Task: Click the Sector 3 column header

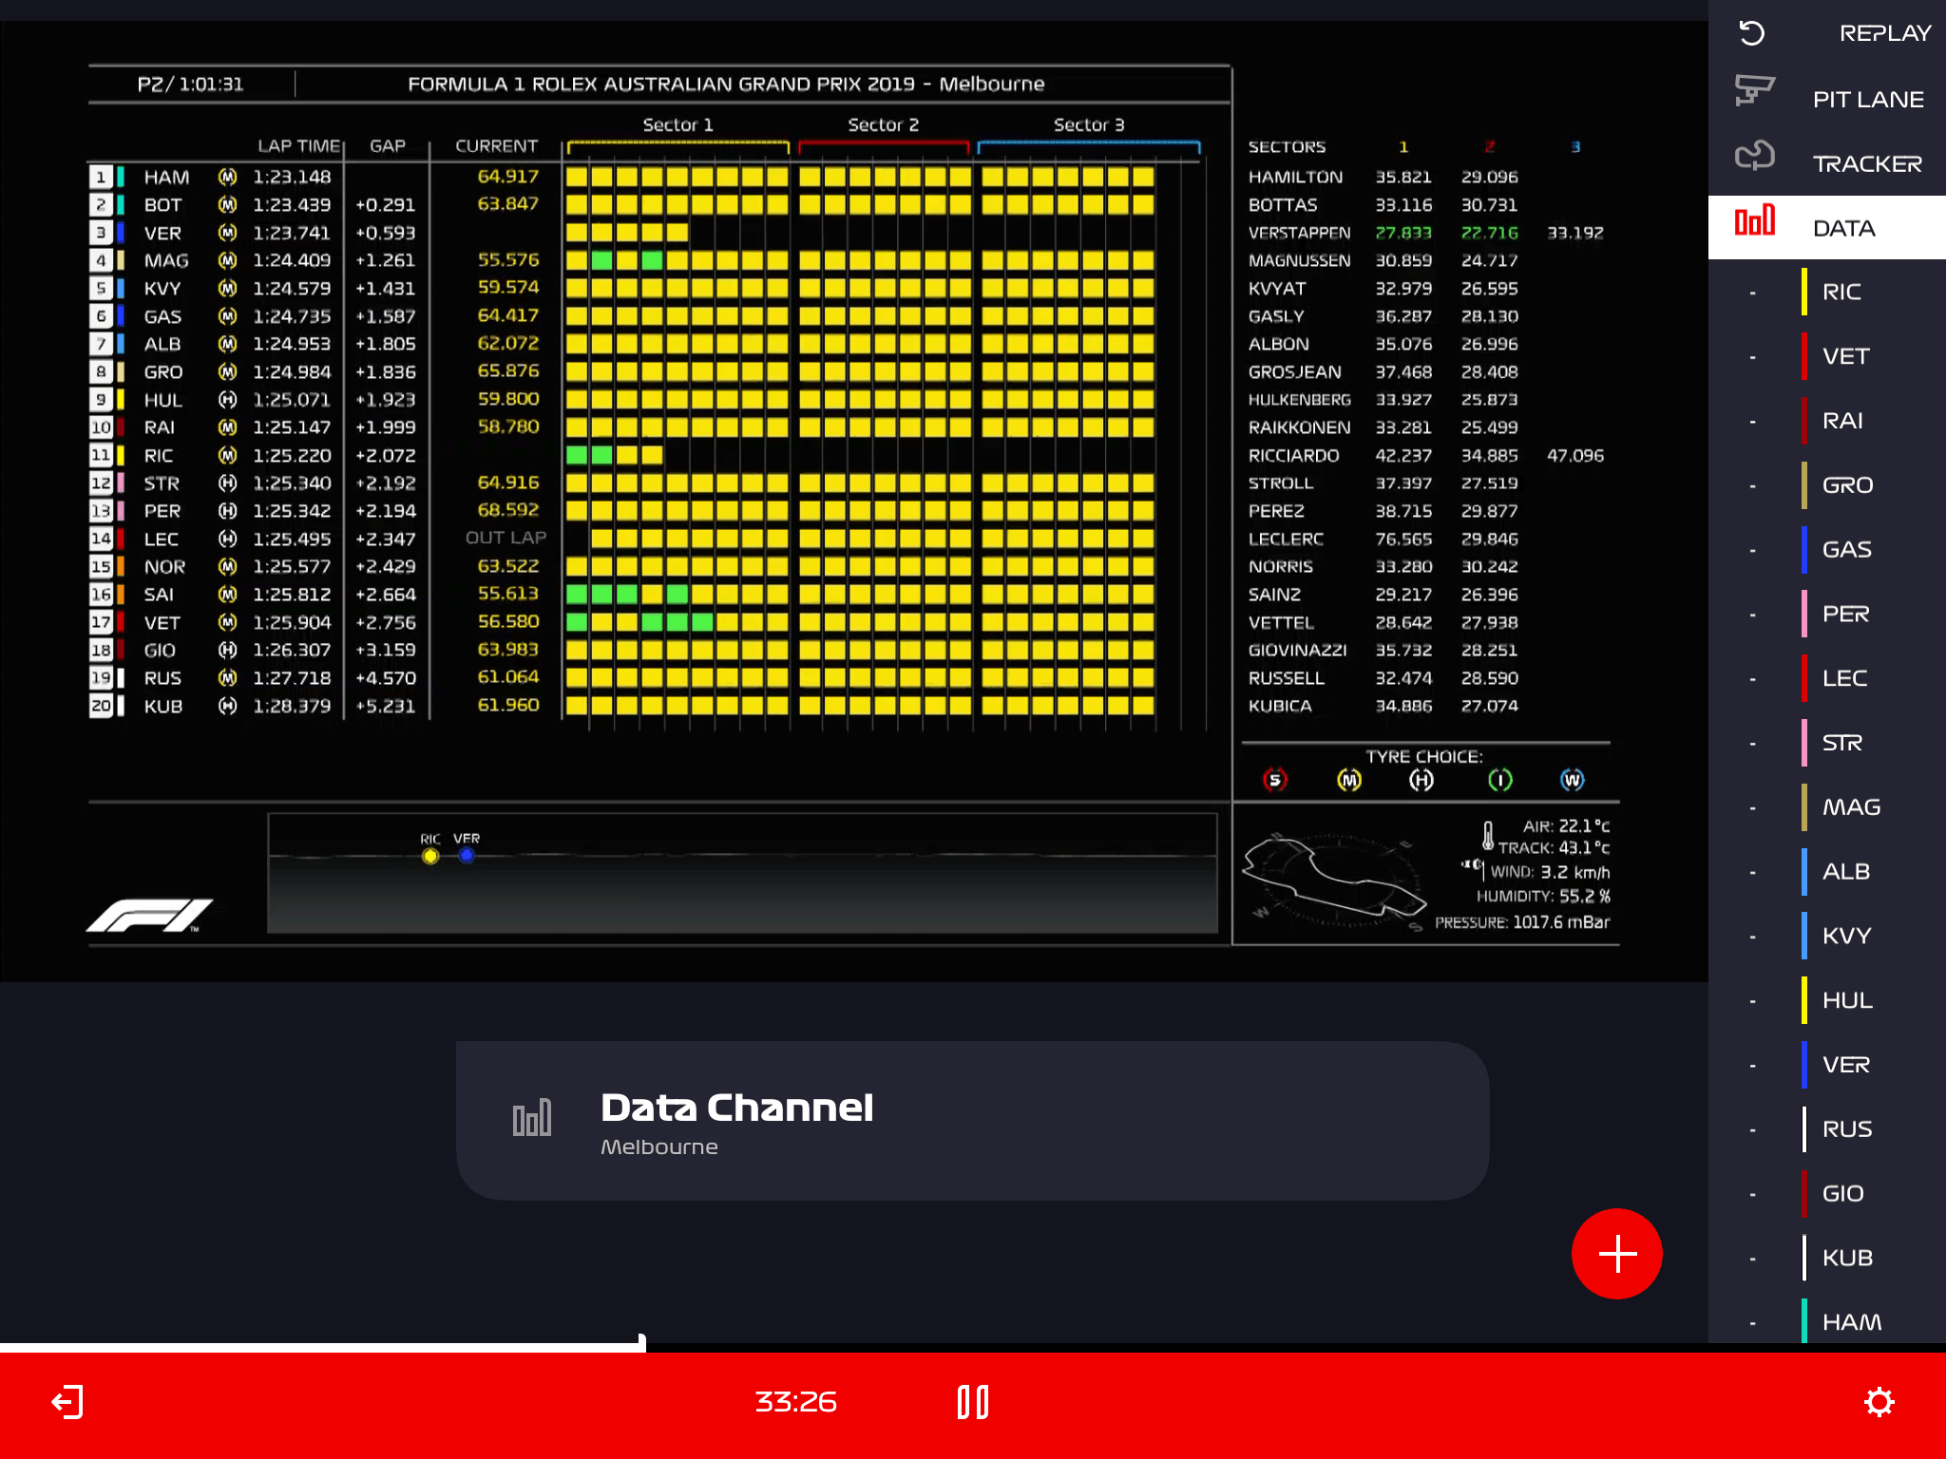Action: 1089,125
